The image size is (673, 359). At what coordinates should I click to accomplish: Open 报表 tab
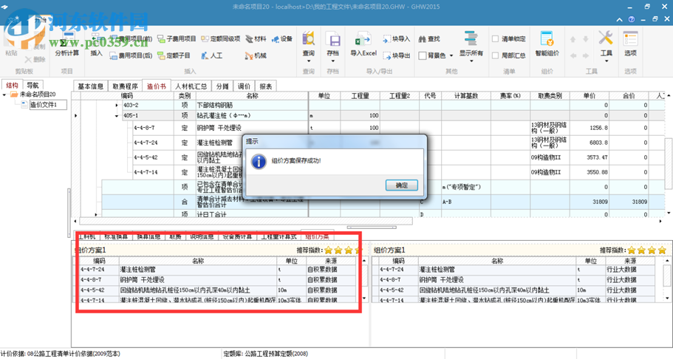pos(266,86)
